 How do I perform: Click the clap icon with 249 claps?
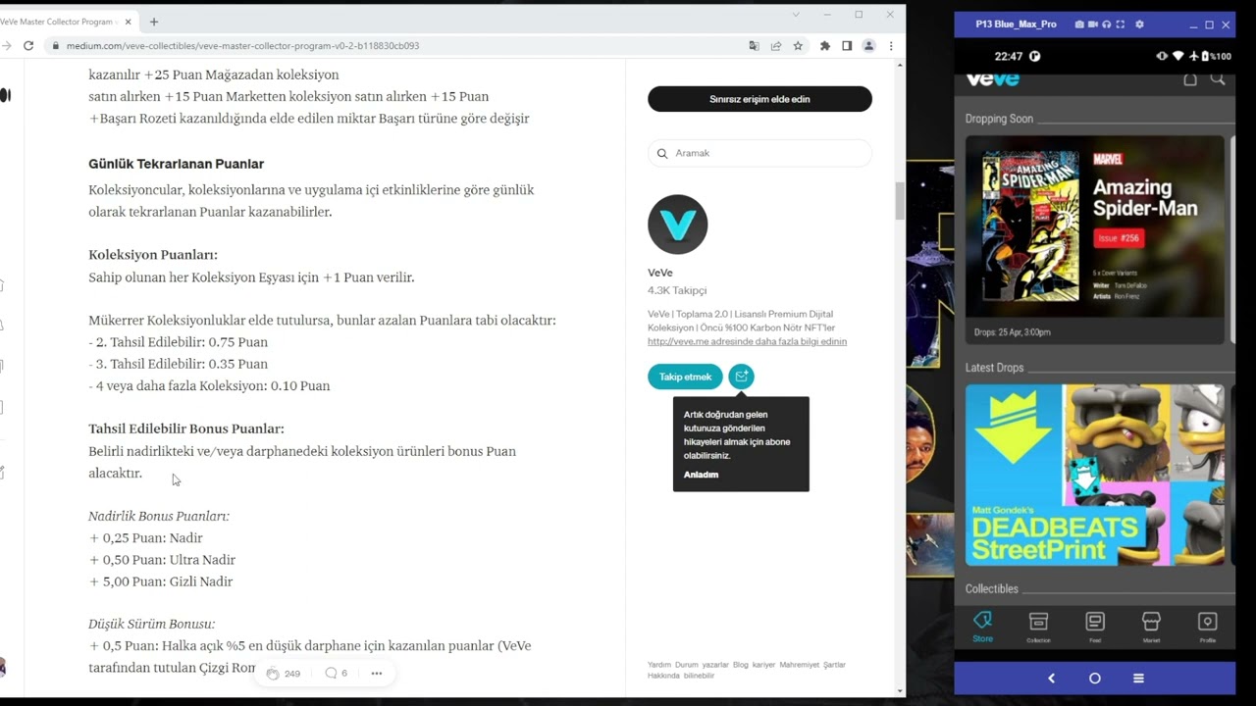(273, 674)
